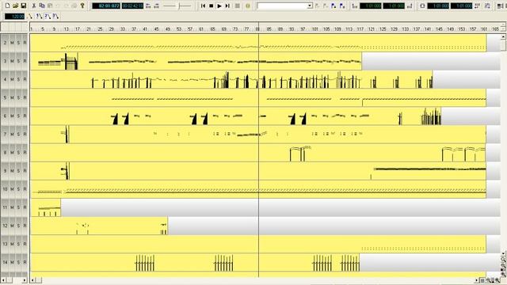Zoom out horizontally with the bottom magnifier

488,280
